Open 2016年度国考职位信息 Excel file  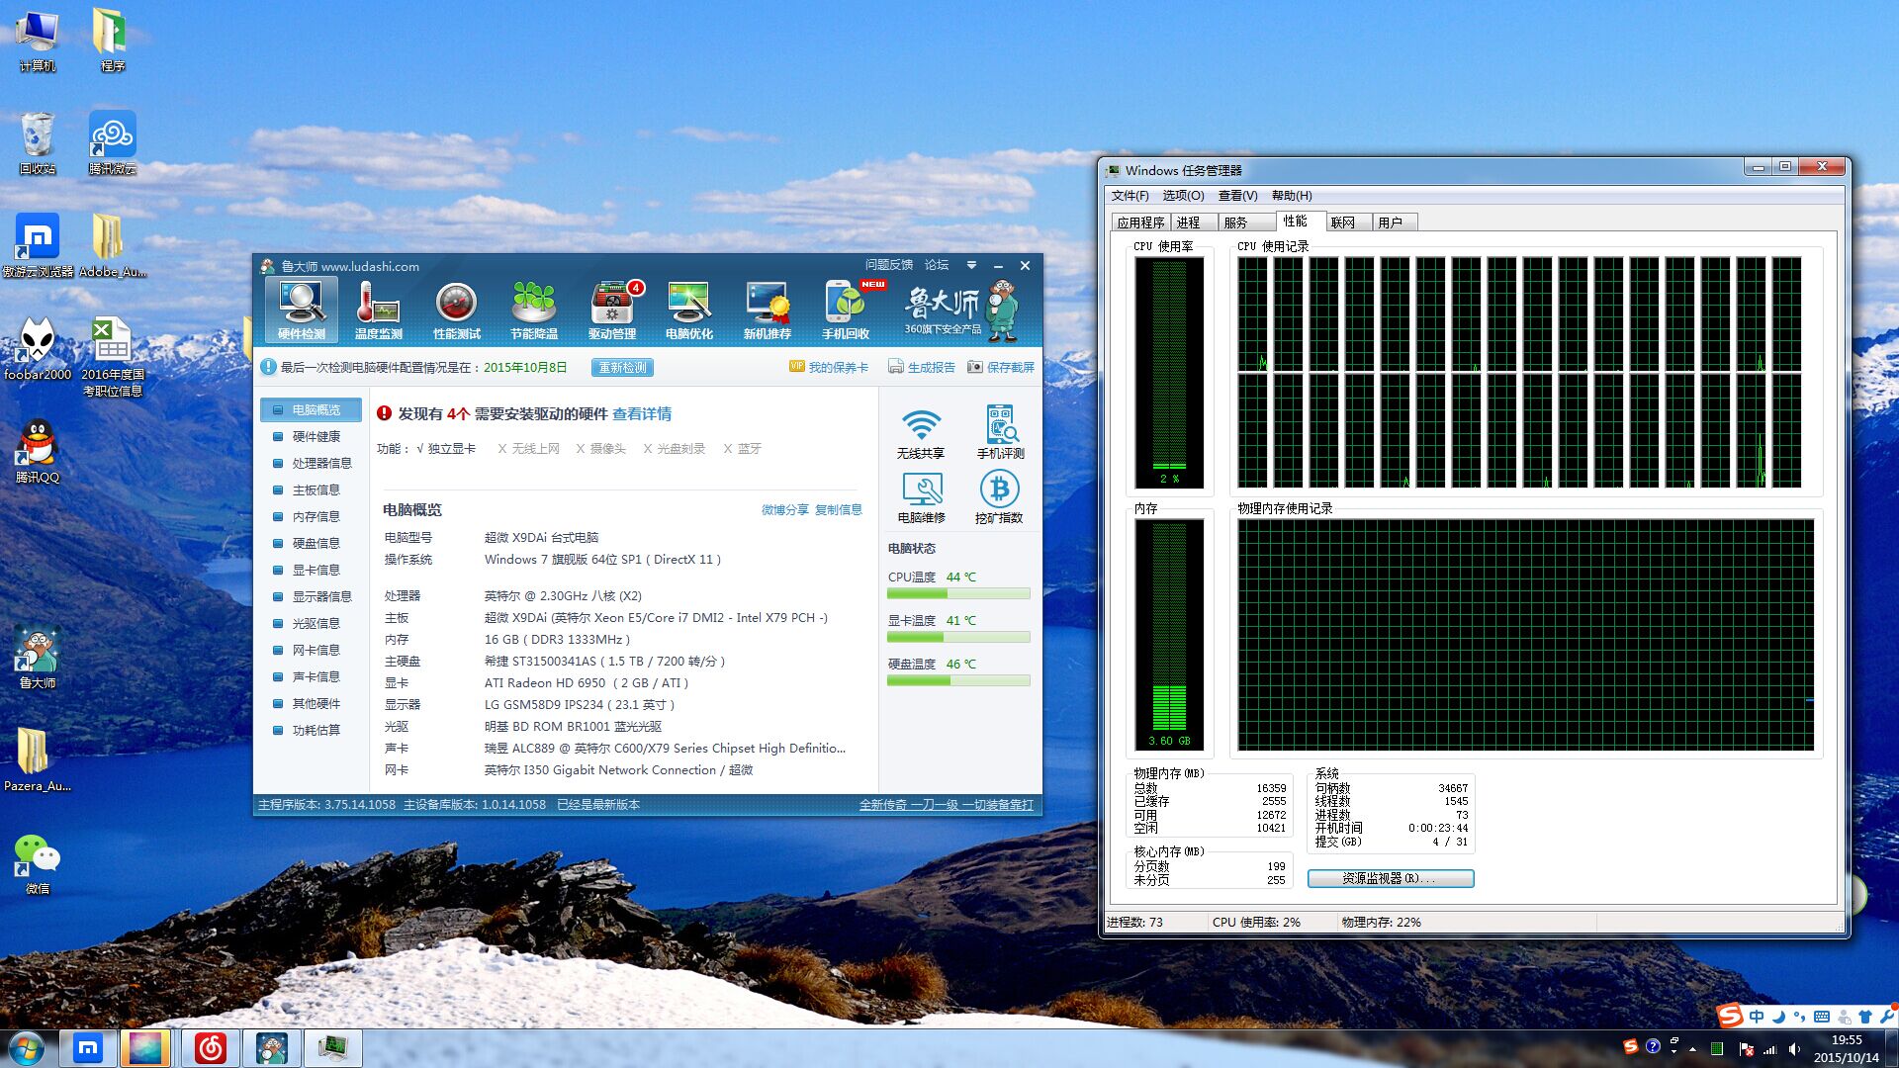pyautogui.click(x=113, y=357)
